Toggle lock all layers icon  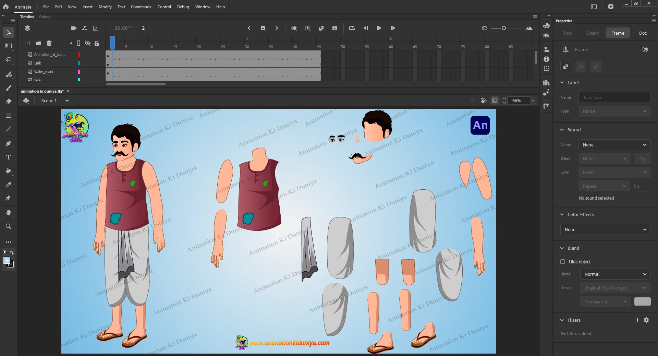[97, 43]
